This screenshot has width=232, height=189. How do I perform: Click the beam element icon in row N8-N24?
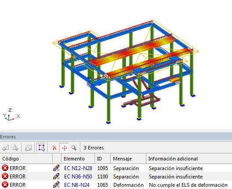click(x=56, y=185)
